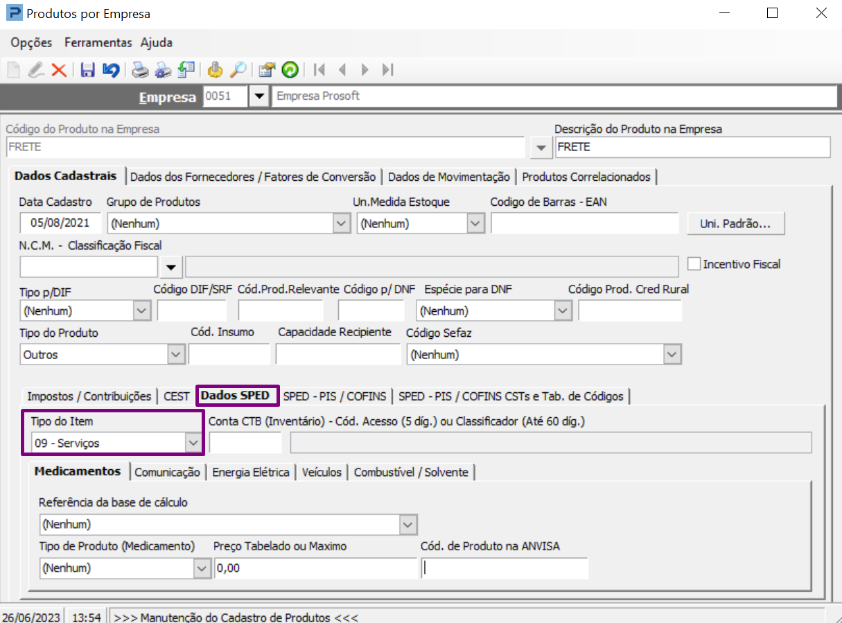Expand the Empresa code dropdown arrow

(x=259, y=96)
